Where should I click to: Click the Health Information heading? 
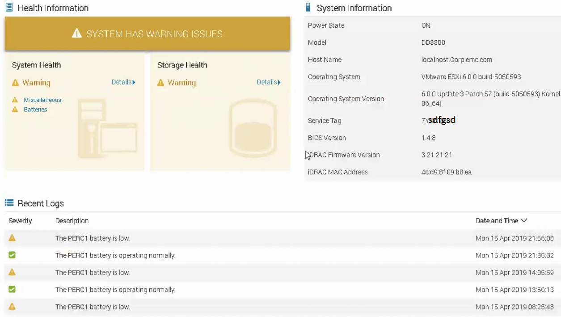[53, 8]
